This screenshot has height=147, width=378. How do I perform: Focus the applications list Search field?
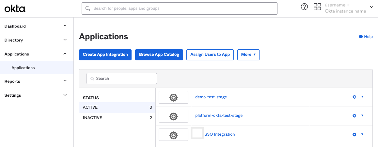click(x=122, y=79)
